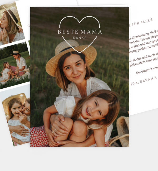Click the line starting stundenlang als
The image size is (158, 171).
[x=144, y=35]
